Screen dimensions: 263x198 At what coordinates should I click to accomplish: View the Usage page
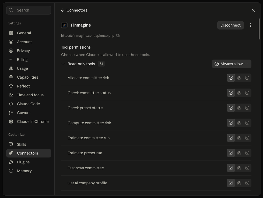click(29, 68)
